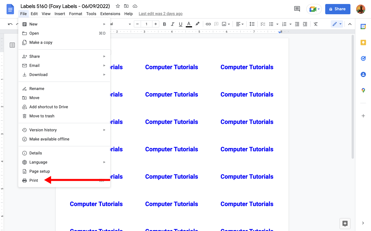
Task: Open Google Tasks in the side panel
Action: [x=363, y=58]
